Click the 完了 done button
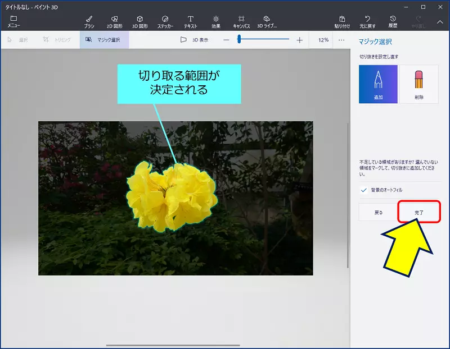This screenshot has height=349, width=450. 418,213
